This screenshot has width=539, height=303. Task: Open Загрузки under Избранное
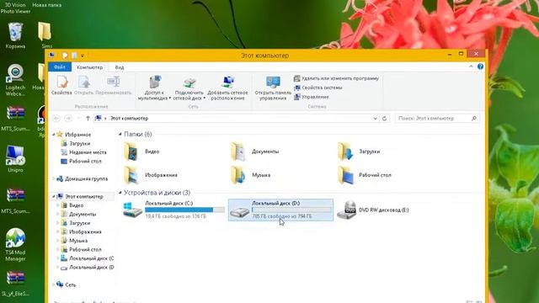[x=76, y=144]
